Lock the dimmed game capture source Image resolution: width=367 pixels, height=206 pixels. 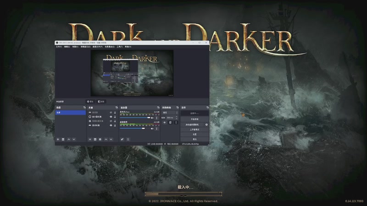(x=115, y=113)
